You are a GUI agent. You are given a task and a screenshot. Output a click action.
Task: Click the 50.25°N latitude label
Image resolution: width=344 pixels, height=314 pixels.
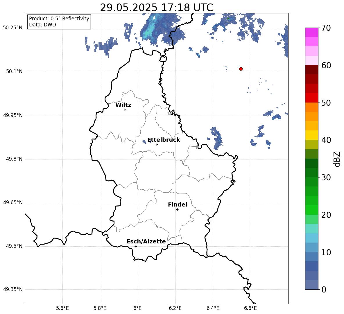coord(13,28)
